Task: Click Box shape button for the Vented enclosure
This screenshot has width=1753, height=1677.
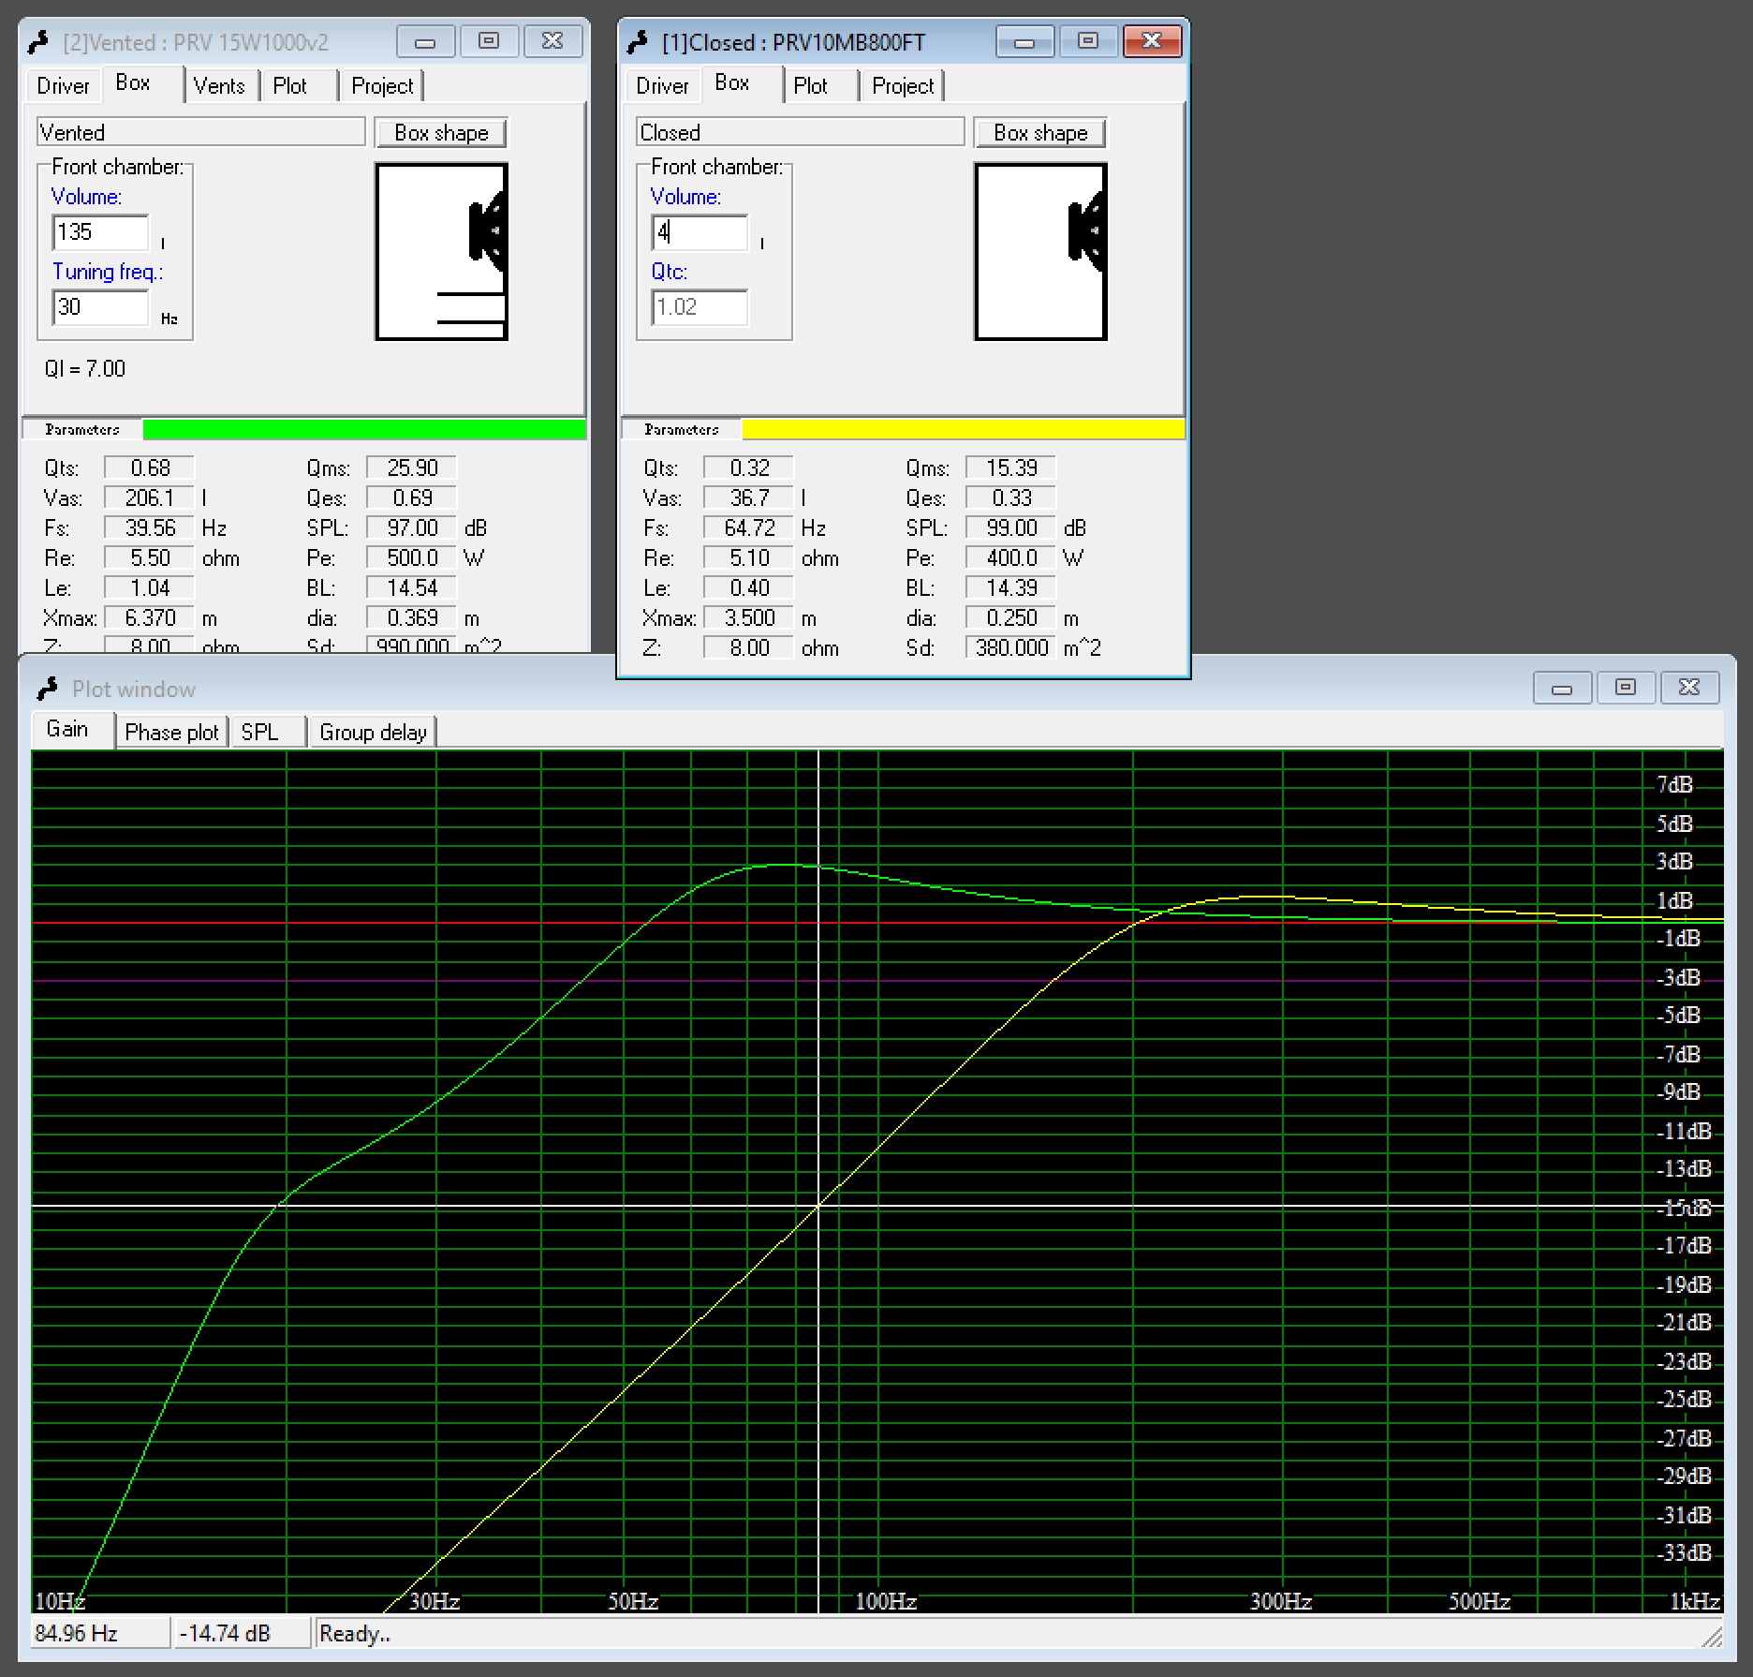Action: (x=440, y=132)
